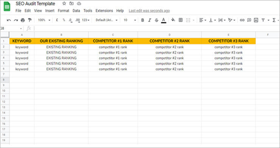The width and height of the screenshot is (280, 148).
Task: Click the COMPETITOR #1 RANK header cell
Action: click(x=113, y=41)
